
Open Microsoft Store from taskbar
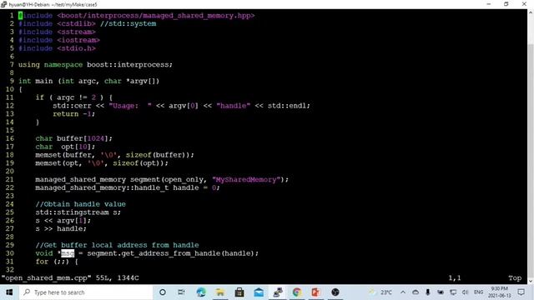(x=239, y=292)
